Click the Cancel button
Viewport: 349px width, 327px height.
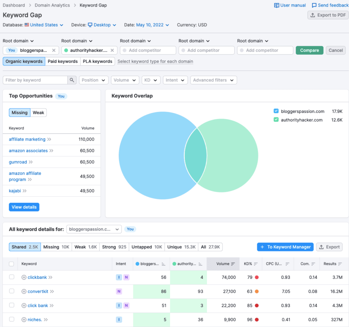(335, 50)
